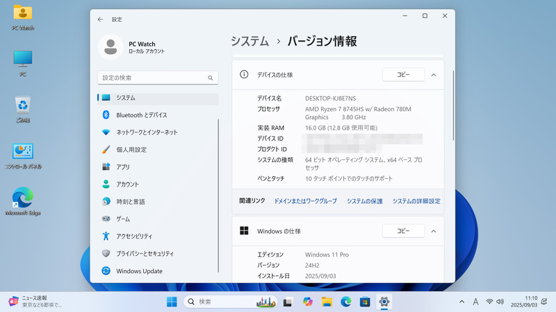Click the clock globe icon beside 時刻と言語
The height and width of the screenshot is (312, 556).
pos(106,201)
